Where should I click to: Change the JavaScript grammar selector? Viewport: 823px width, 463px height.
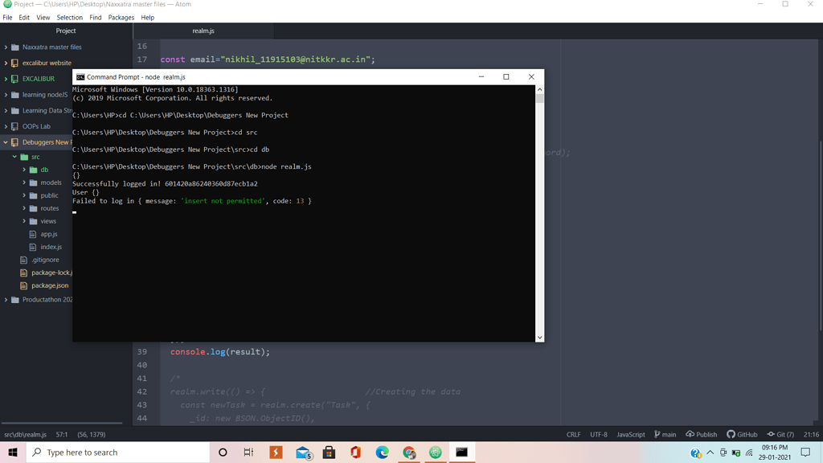click(630, 434)
